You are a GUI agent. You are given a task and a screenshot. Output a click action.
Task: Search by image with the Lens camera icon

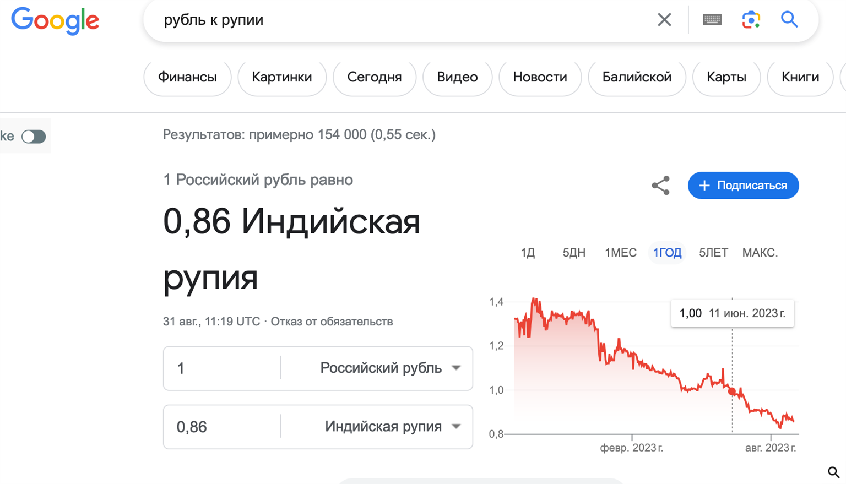pos(751,20)
